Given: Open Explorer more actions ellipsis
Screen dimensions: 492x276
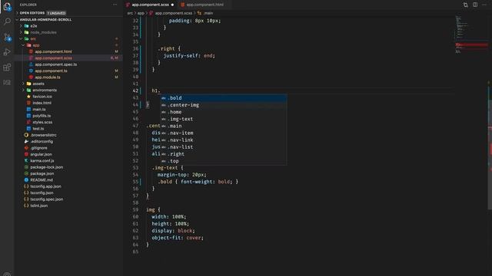Looking at the screenshot, I should (115, 5).
